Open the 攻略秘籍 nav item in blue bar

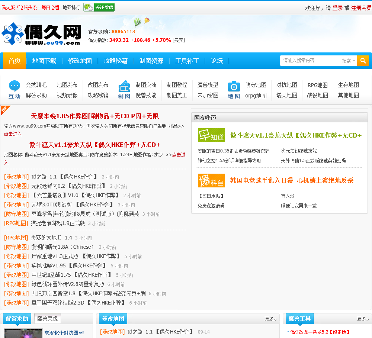[x=116, y=61]
